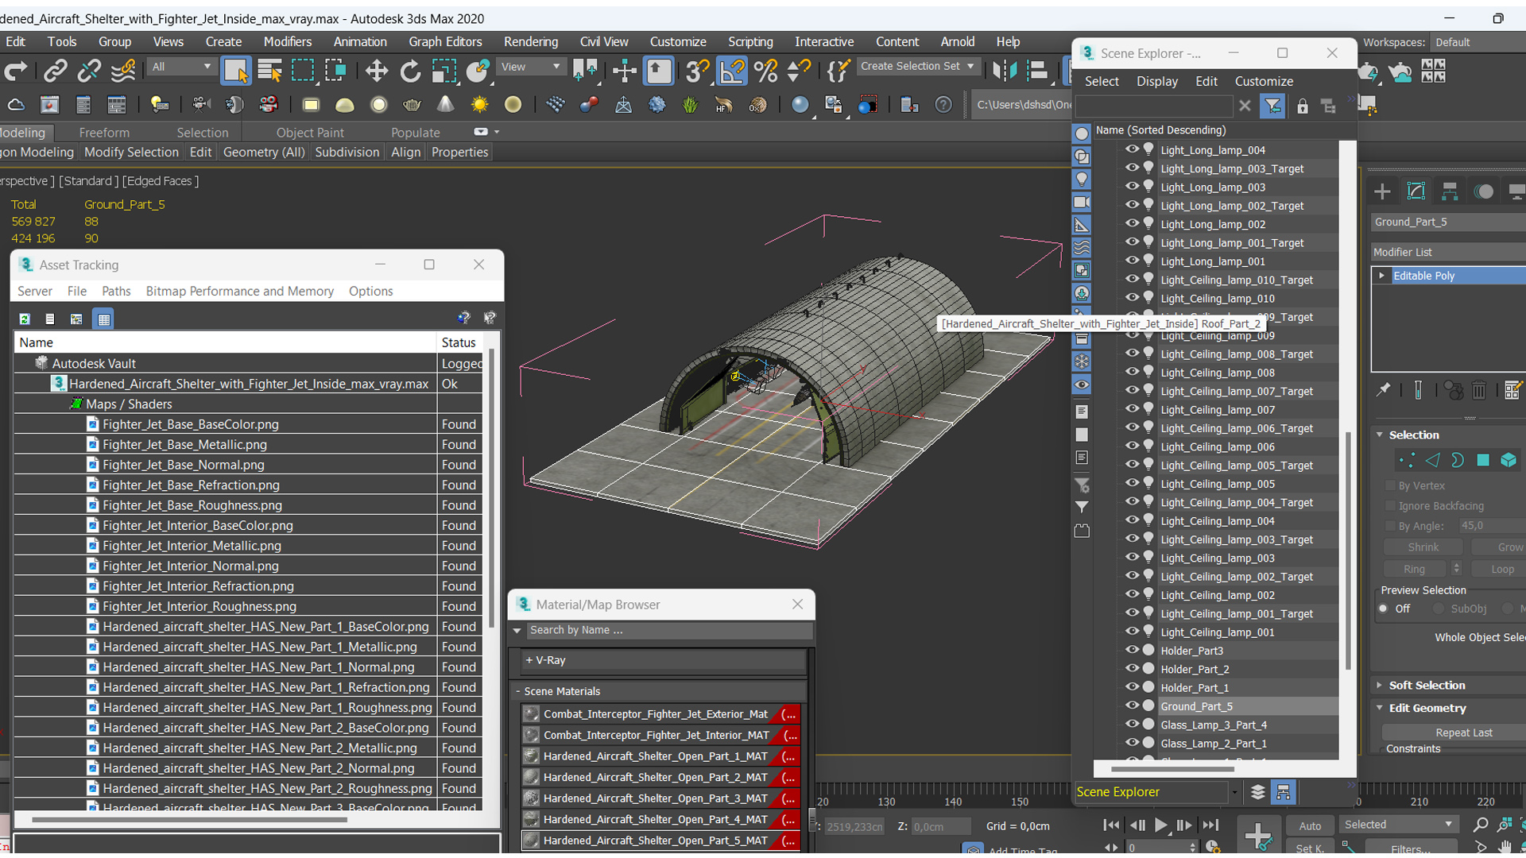Hide Light_Long_lamp_004 with eye icon
The height and width of the screenshot is (858, 1526).
(x=1132, y=149)
